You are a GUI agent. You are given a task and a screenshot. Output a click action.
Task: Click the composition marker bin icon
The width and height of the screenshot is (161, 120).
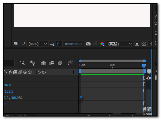point(149,72)
